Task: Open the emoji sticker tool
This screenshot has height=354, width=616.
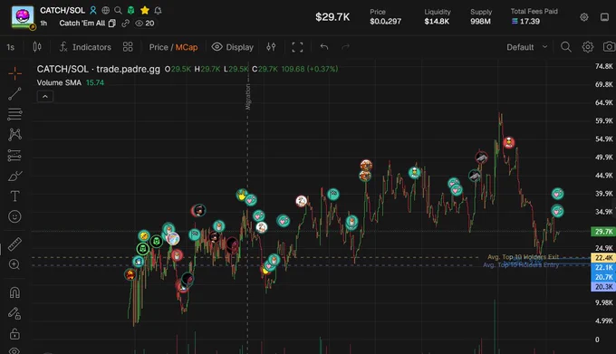Action: click(x=14, y=216)
